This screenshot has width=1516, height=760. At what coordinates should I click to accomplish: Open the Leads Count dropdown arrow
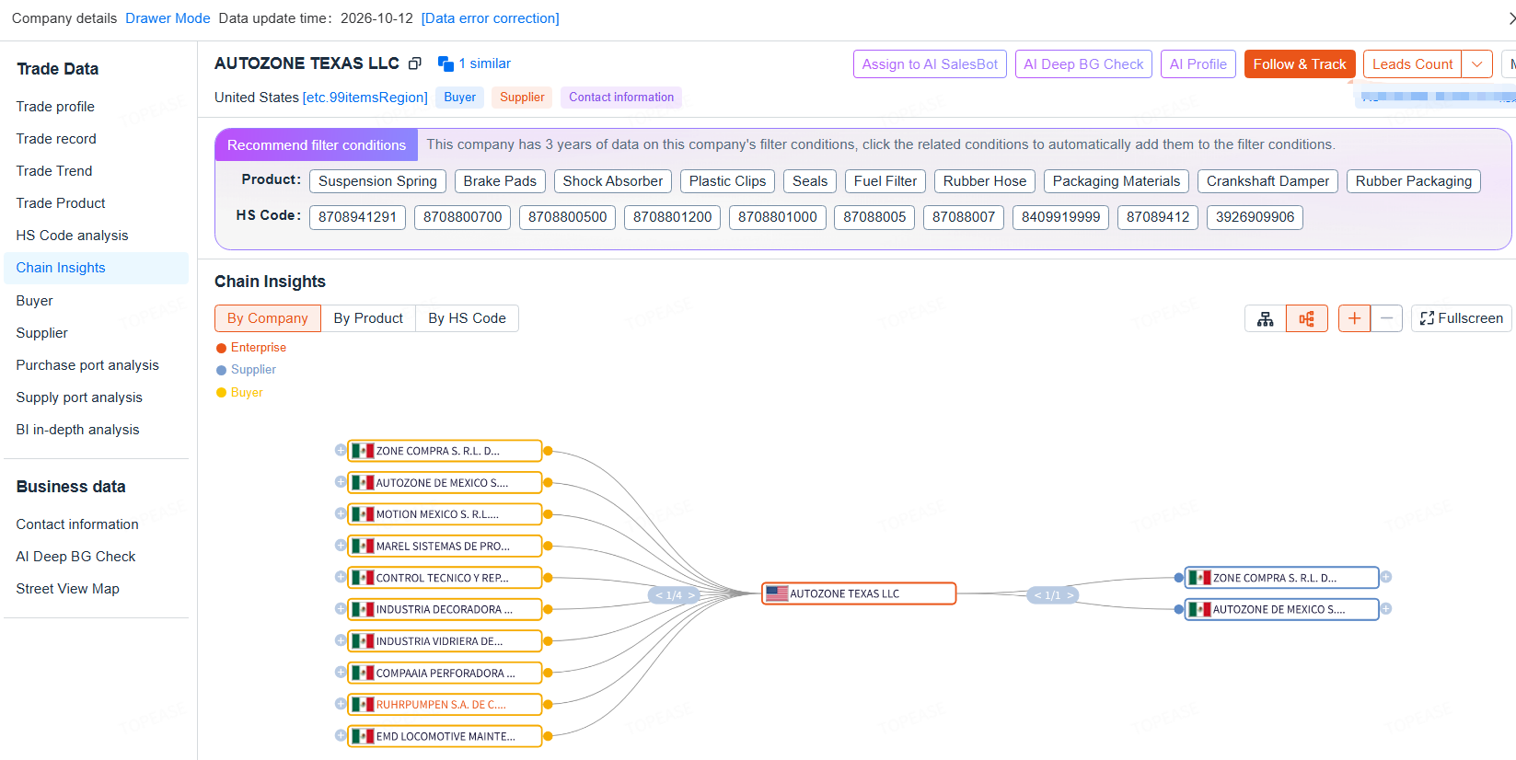coord(1476,64)
